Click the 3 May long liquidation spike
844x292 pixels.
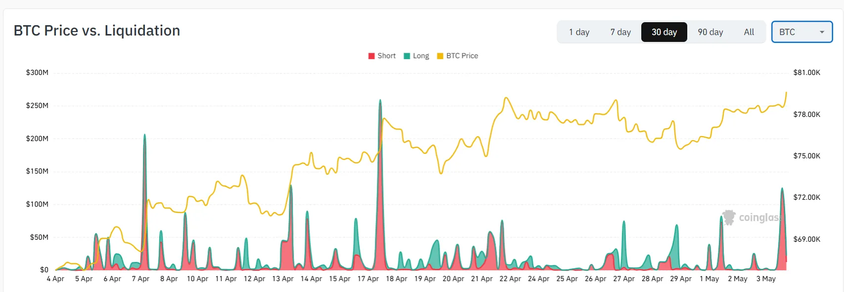pyautogui.click(x=782, y=189)
